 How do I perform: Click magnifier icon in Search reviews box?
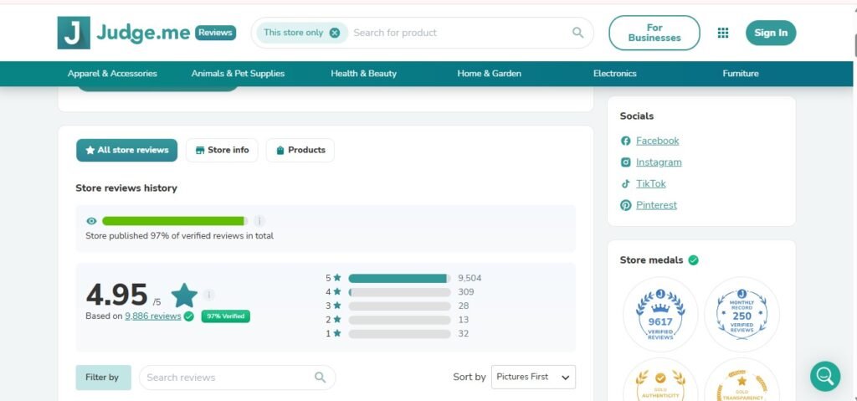321,378
